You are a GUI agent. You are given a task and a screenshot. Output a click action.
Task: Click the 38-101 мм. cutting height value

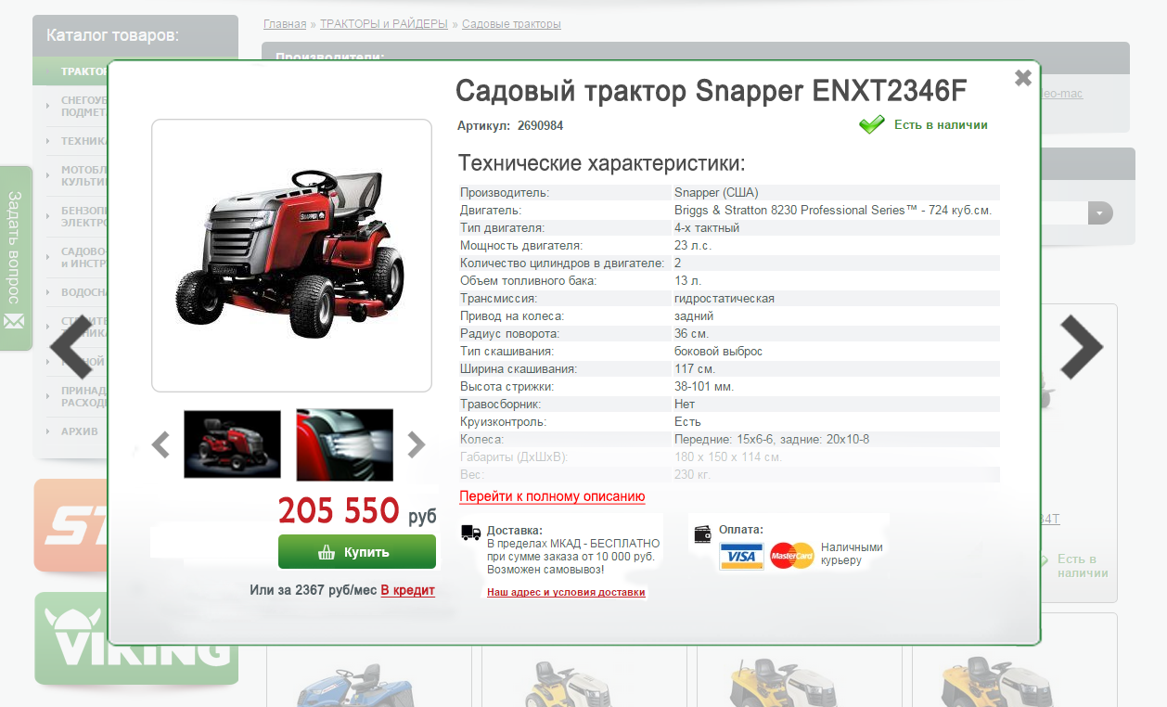tap(704, 387)
